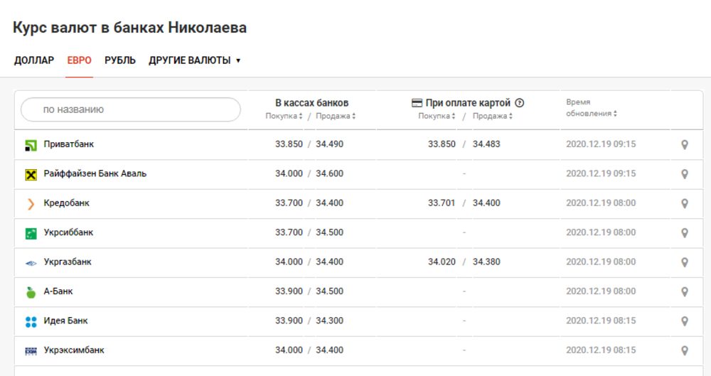The height and width of the screenshot is (376, 711).
Task: Click Ukrgasbank logo icon
Action: [31, 263]
